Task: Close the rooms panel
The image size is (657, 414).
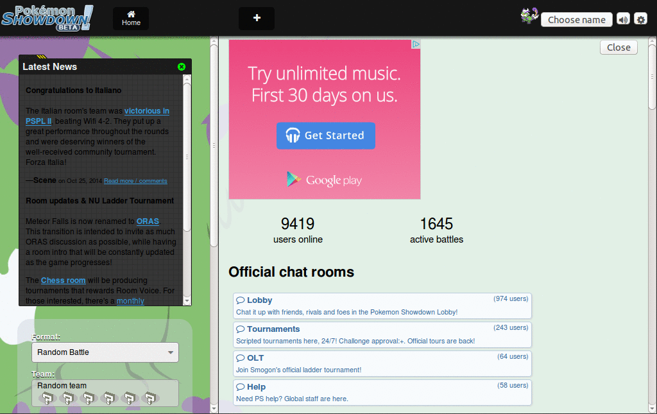Action: 619,47
